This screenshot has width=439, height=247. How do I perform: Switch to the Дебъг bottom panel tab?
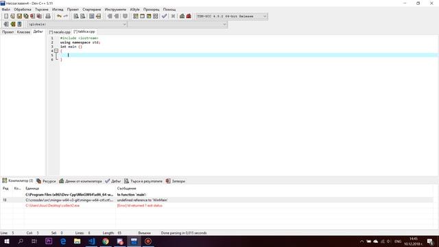coord(112,181)
